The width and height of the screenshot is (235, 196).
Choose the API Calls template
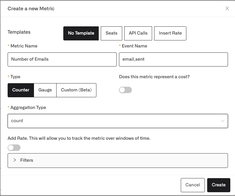(138, 33)
